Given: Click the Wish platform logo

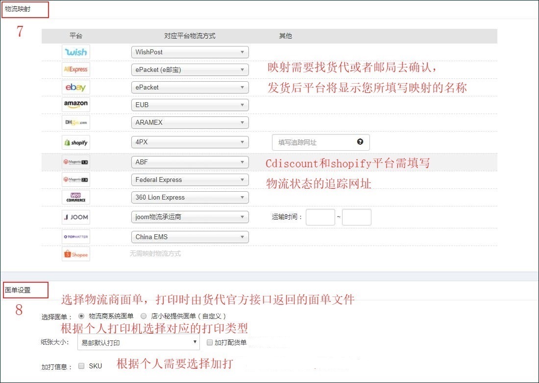Looking at the screenshot, I should pyautogui.click(x=76, y=52).
